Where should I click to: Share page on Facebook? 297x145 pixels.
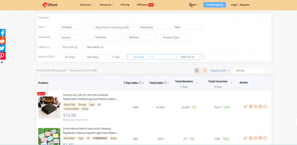pyautogui.click(x=3, y=33)
